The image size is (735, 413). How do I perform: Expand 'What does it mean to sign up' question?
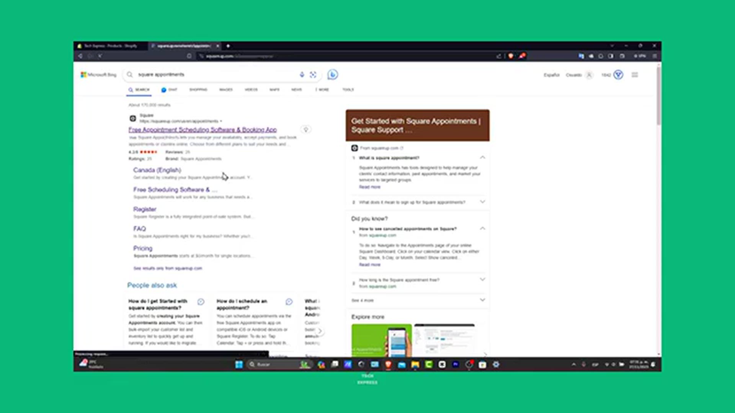(482, 202)
